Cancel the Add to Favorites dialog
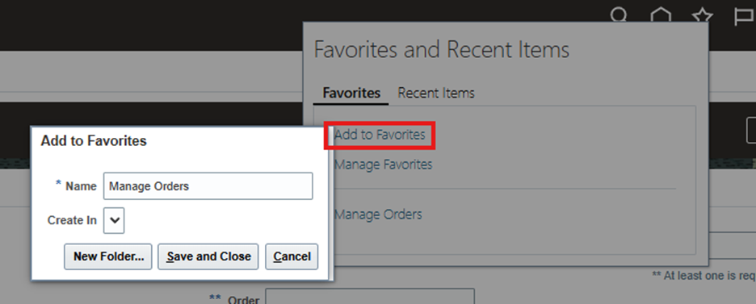 (x=292, y=256)
